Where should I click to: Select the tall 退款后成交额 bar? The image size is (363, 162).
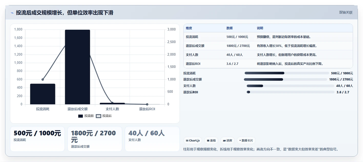click(x=77, y=67)
